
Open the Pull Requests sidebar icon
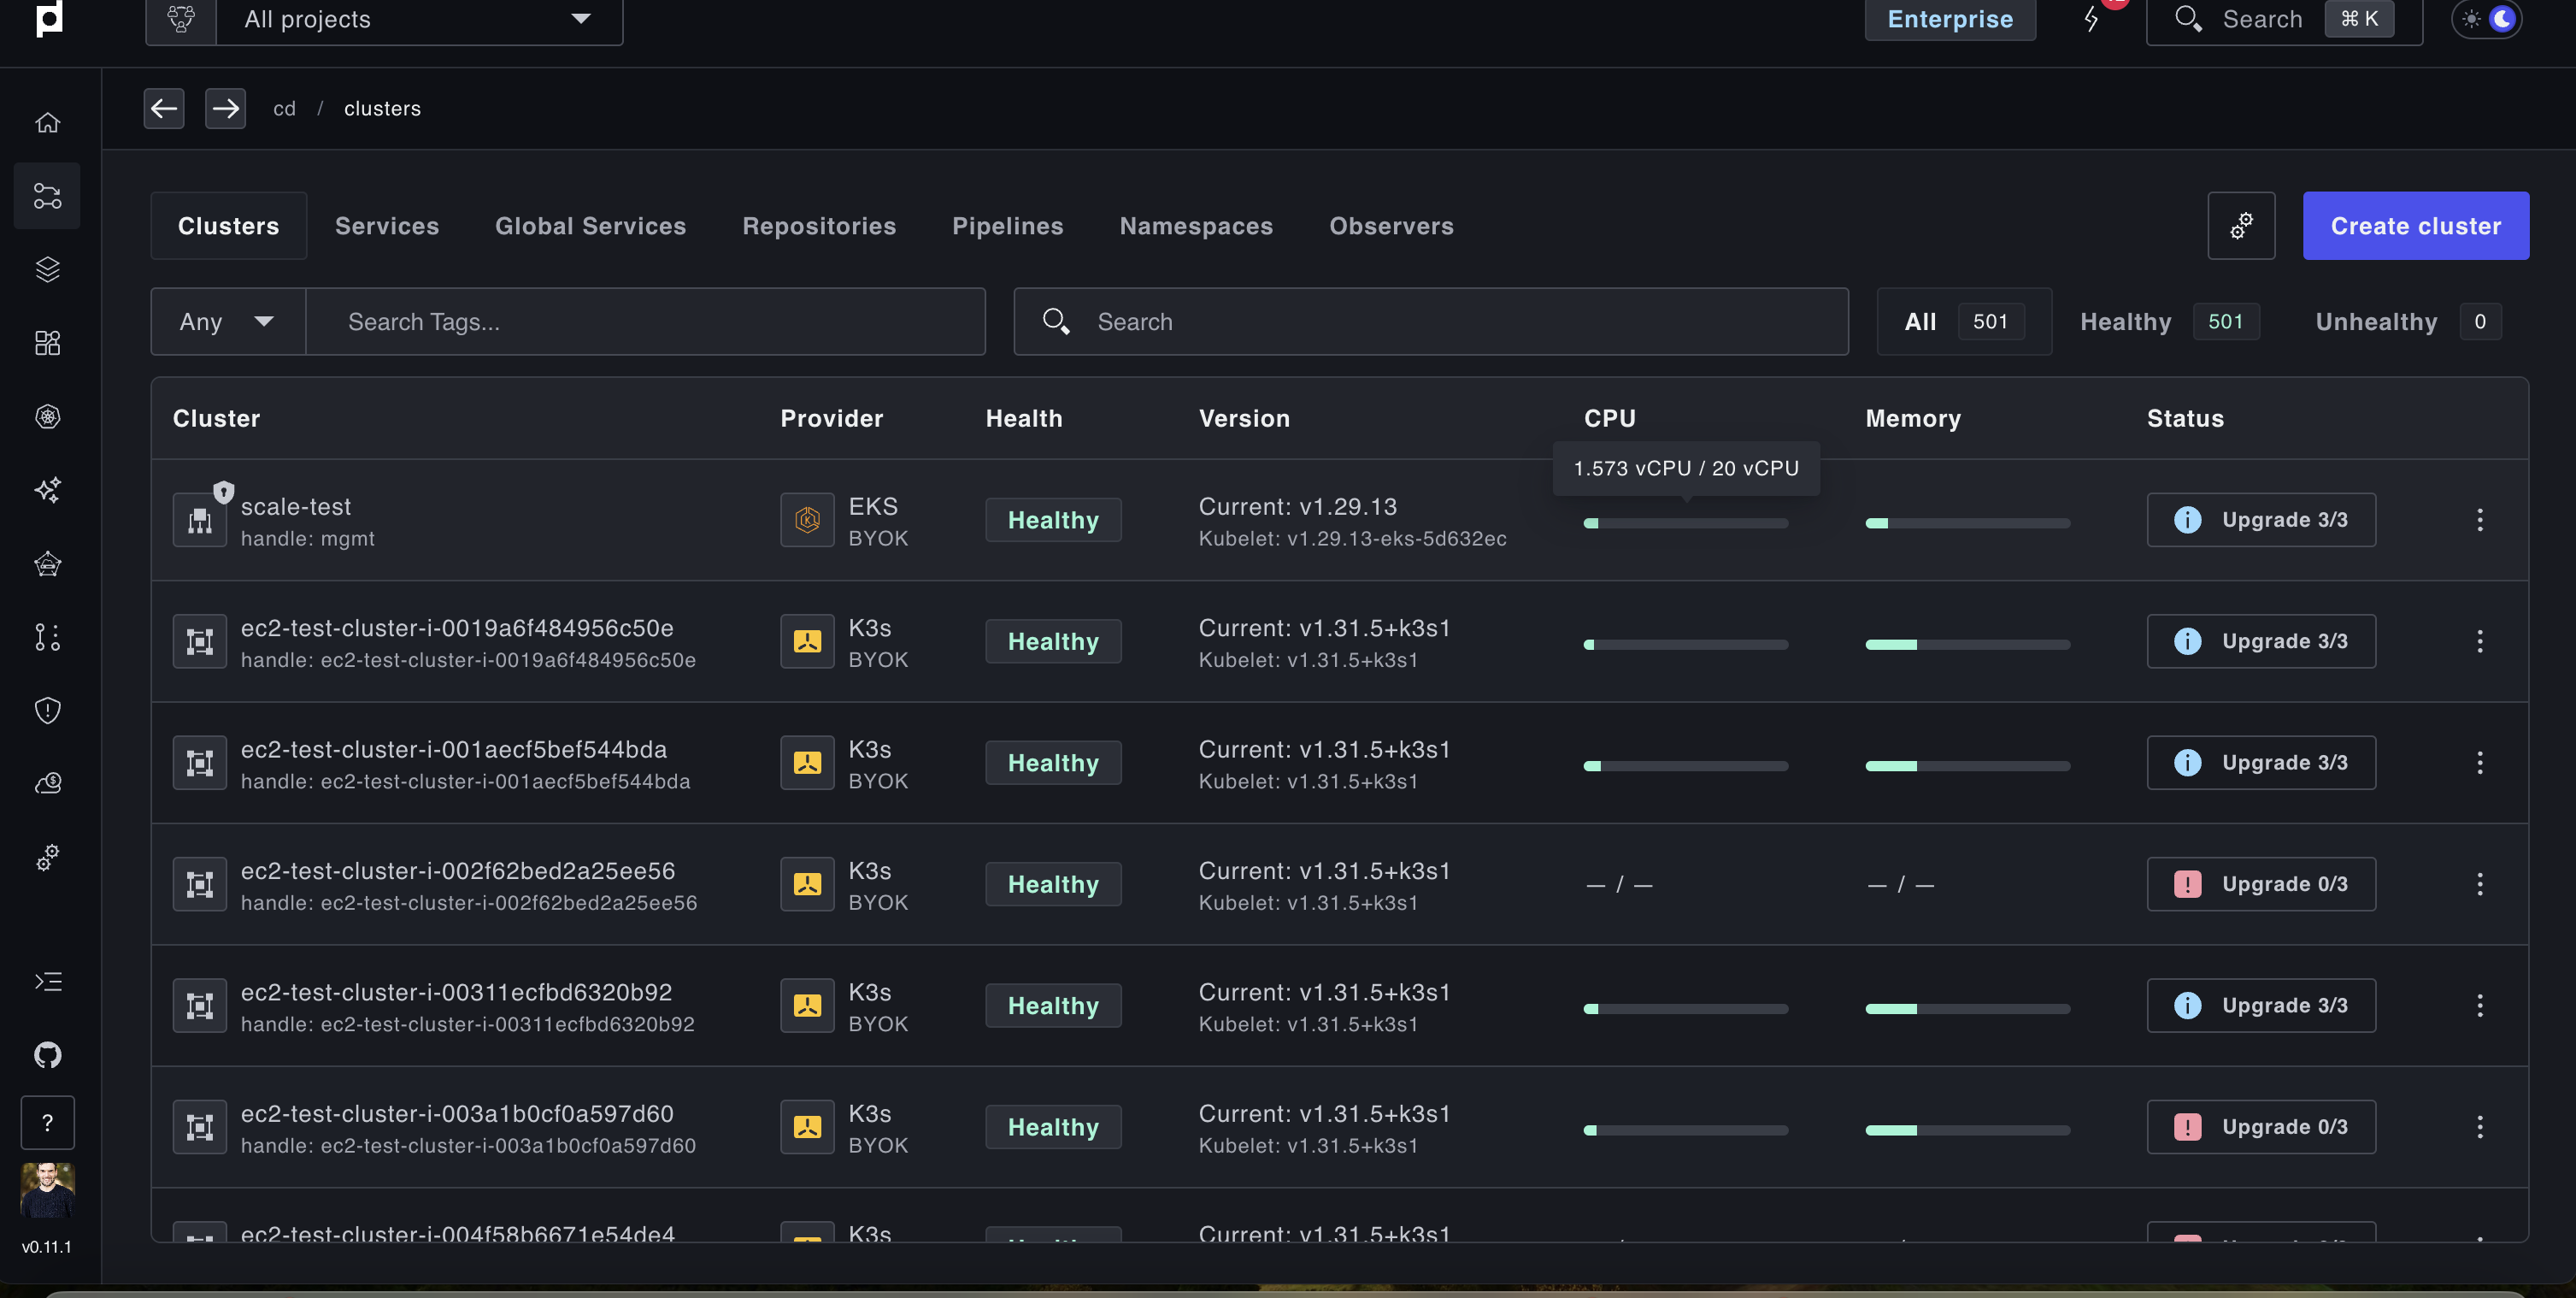tap(47, 636)
